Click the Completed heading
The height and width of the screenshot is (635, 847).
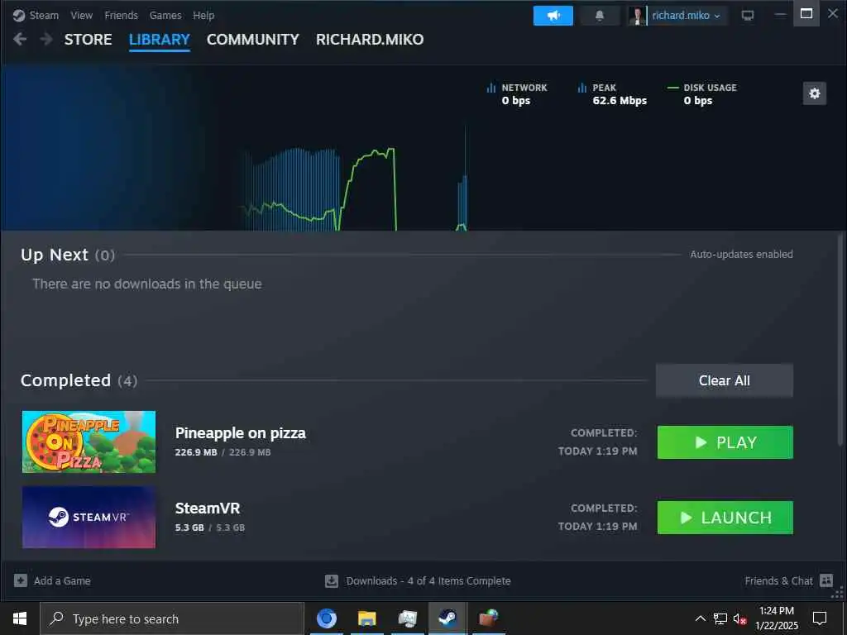point(65,380)
